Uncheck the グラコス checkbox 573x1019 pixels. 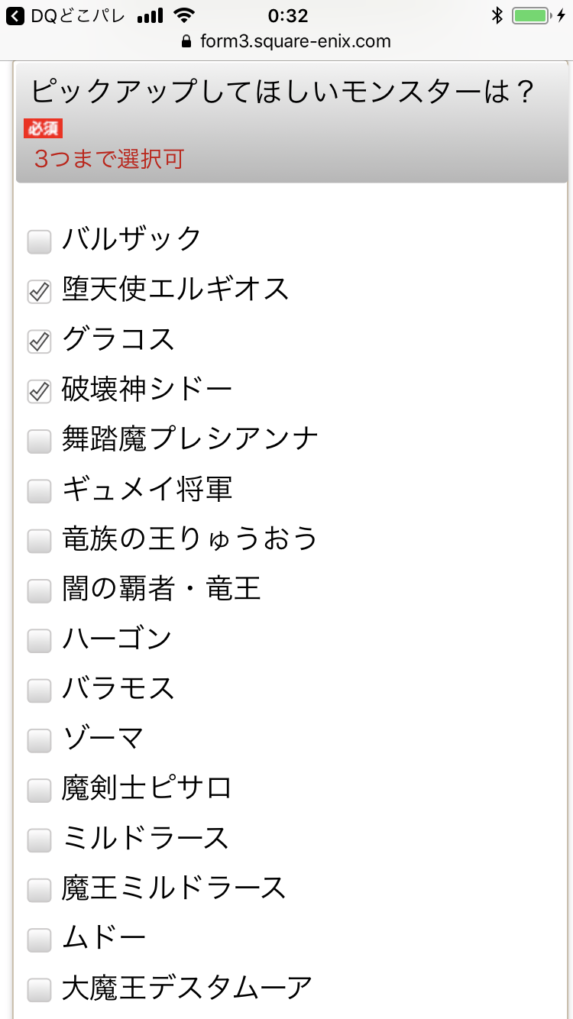[x=39, y=341]
